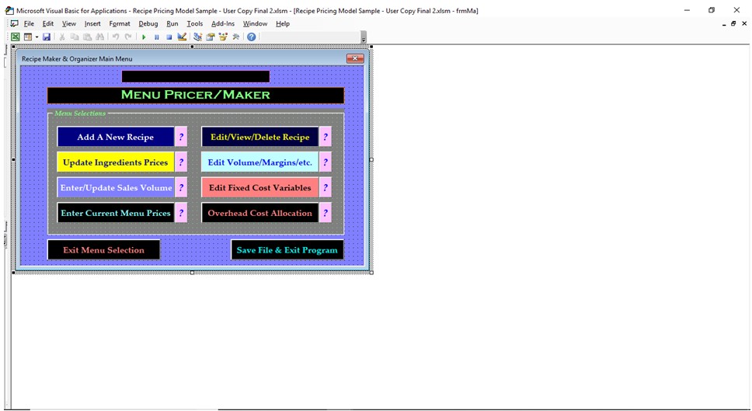Open the Window menu

point(255,23)
